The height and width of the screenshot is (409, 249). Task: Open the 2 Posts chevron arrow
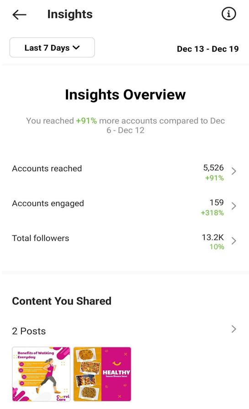[233, 329]
